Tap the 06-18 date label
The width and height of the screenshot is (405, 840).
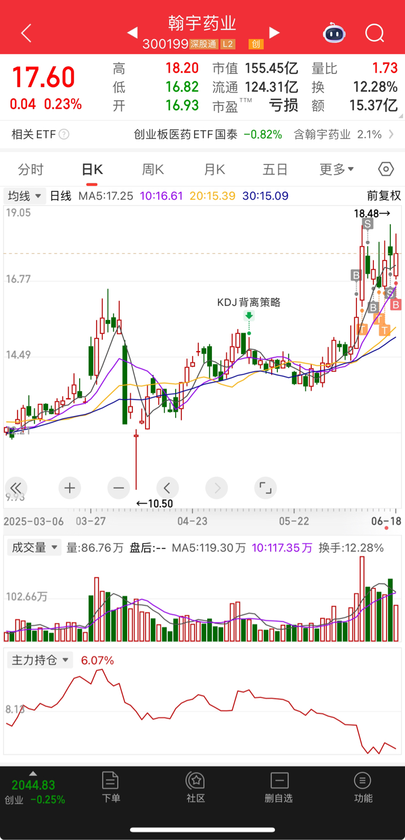pos(386,521)
